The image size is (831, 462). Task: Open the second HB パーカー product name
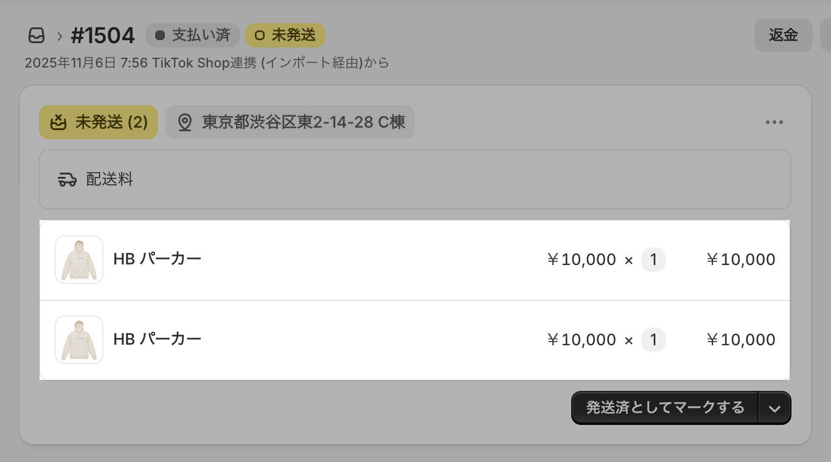[157, 339]
